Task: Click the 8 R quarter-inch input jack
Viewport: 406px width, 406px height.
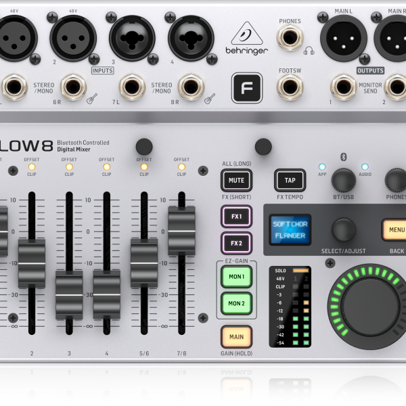Action: click(x=191, y=87)
